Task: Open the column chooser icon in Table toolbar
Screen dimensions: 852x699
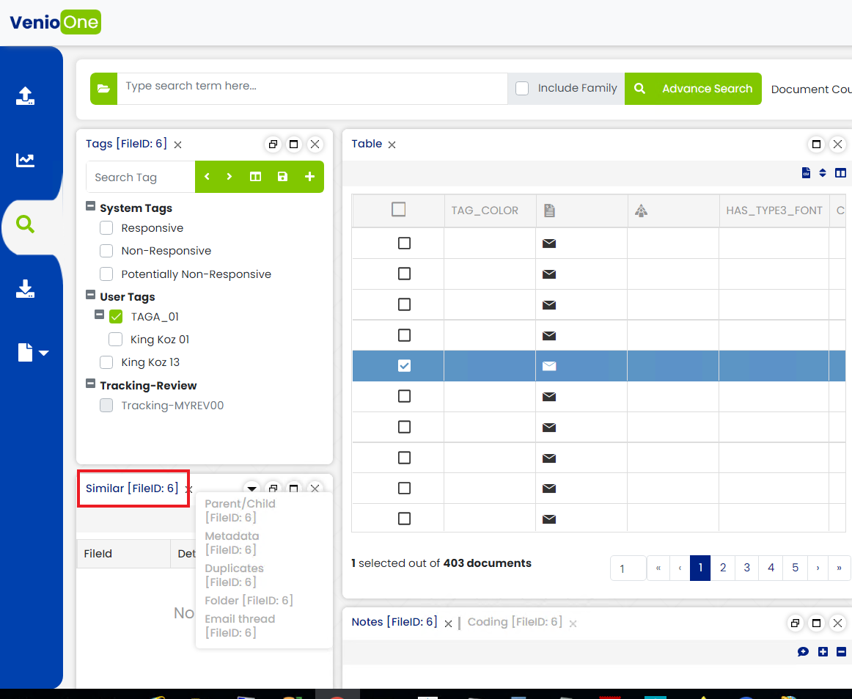Action: (x=840, y=173)
